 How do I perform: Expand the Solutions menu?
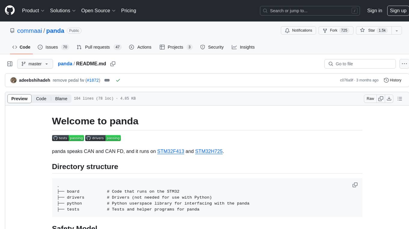63,10
